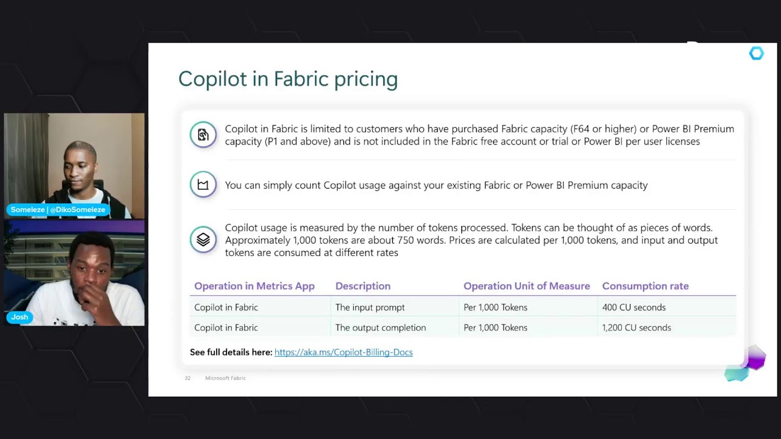Screen dimensions: 781x439
Task: Click Operation Unit of Measure column header
Action: click(x=527, y=286)
